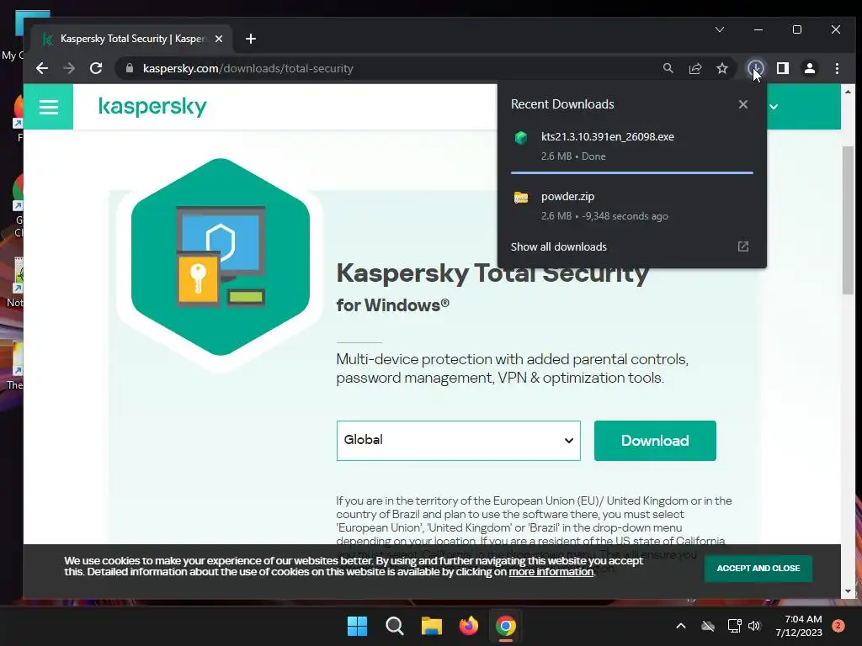The width and height of the screenshot is (862, 646).
Task: Open the Kaspersky hamburger menu
Action: tap(48, 107)
